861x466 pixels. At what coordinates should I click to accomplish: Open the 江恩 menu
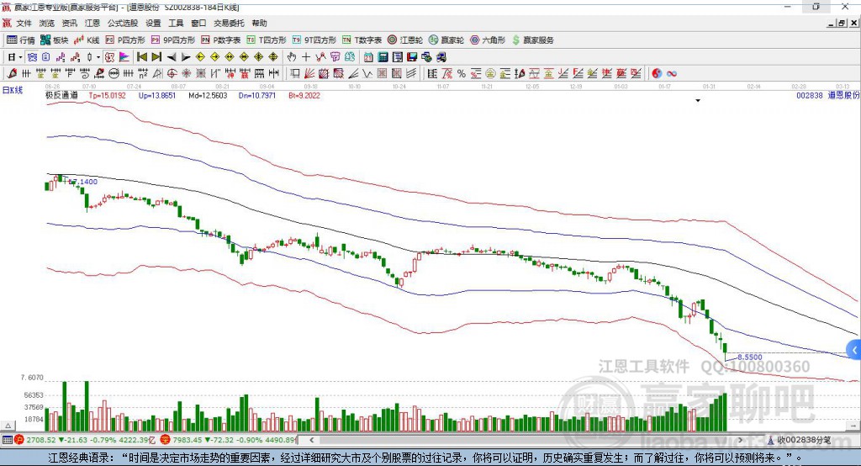coord(92,23)
